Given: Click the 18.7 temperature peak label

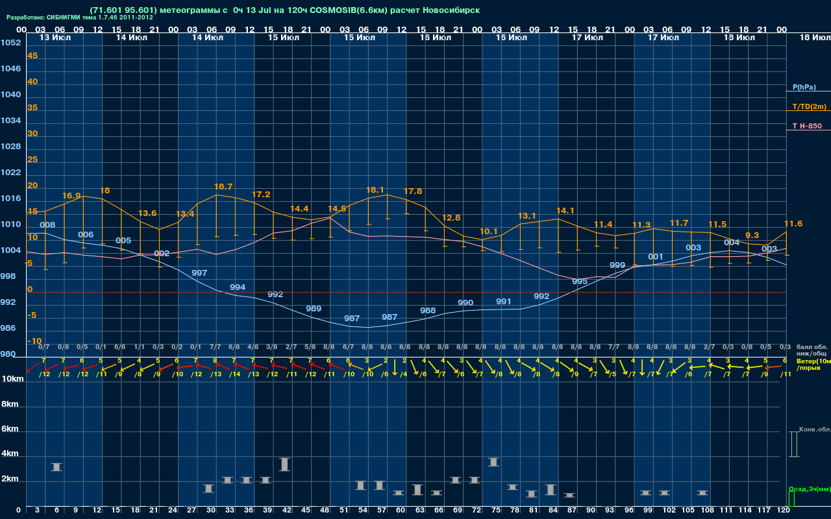Looking at the screenshot, I should click(x=223, y=187).
